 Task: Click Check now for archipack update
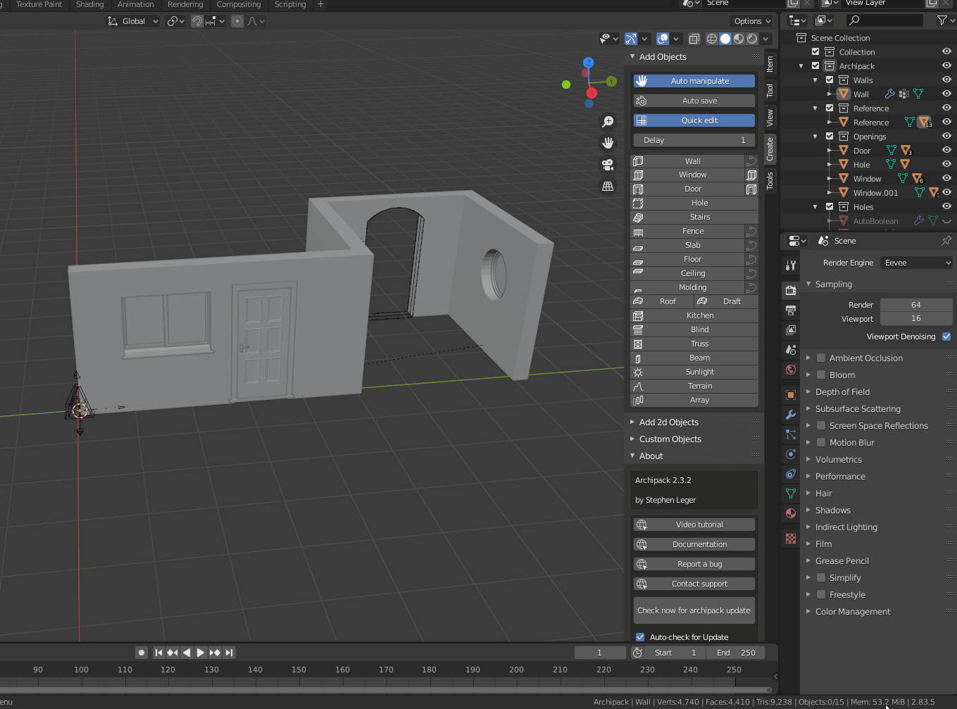click(x=694, y=610)
